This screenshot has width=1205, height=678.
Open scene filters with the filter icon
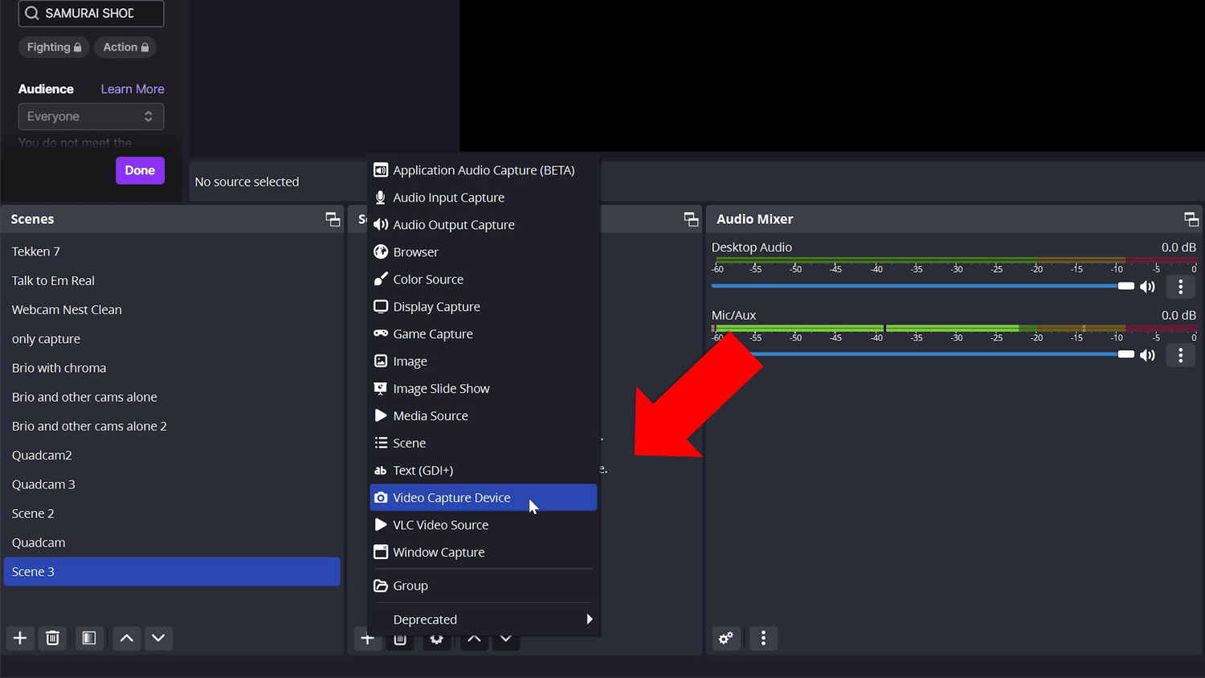88,638
